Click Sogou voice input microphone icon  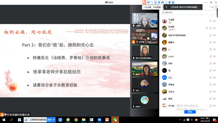click(159, 2)
